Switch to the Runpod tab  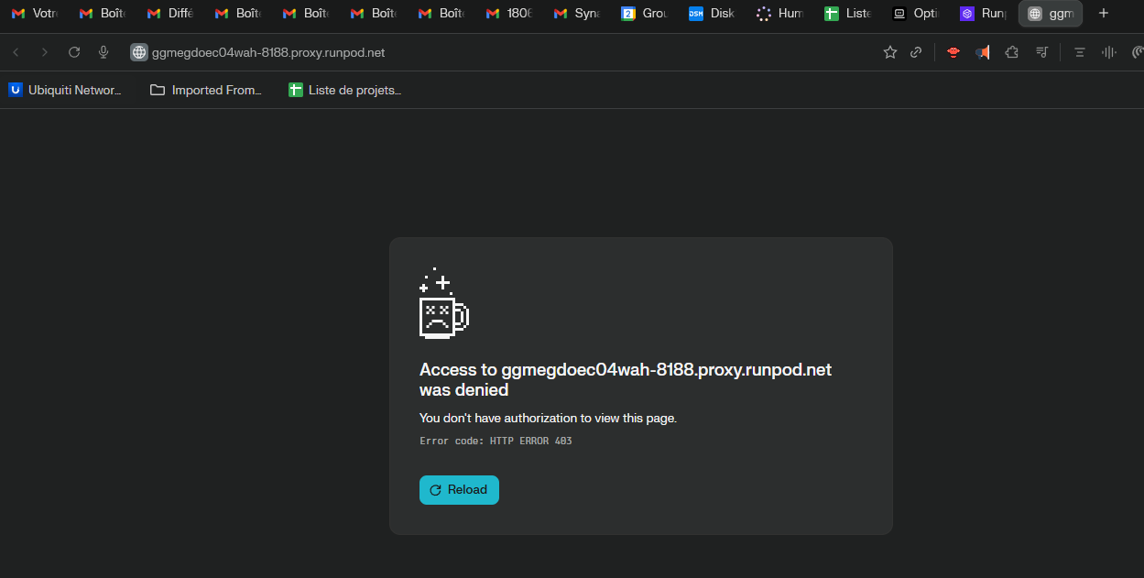tap(983, 14)
